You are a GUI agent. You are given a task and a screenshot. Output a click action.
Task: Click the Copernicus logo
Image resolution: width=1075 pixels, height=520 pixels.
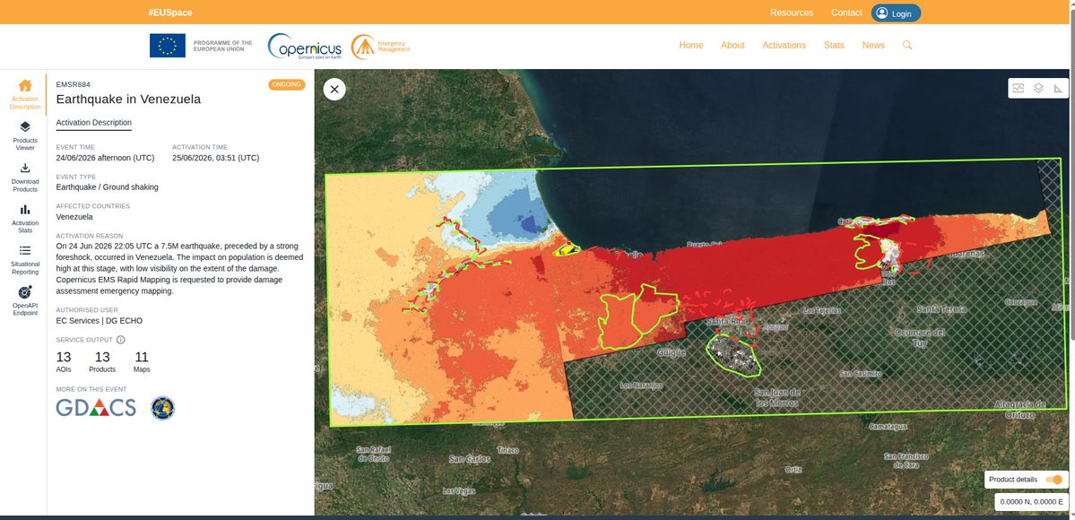pos(305,46)
